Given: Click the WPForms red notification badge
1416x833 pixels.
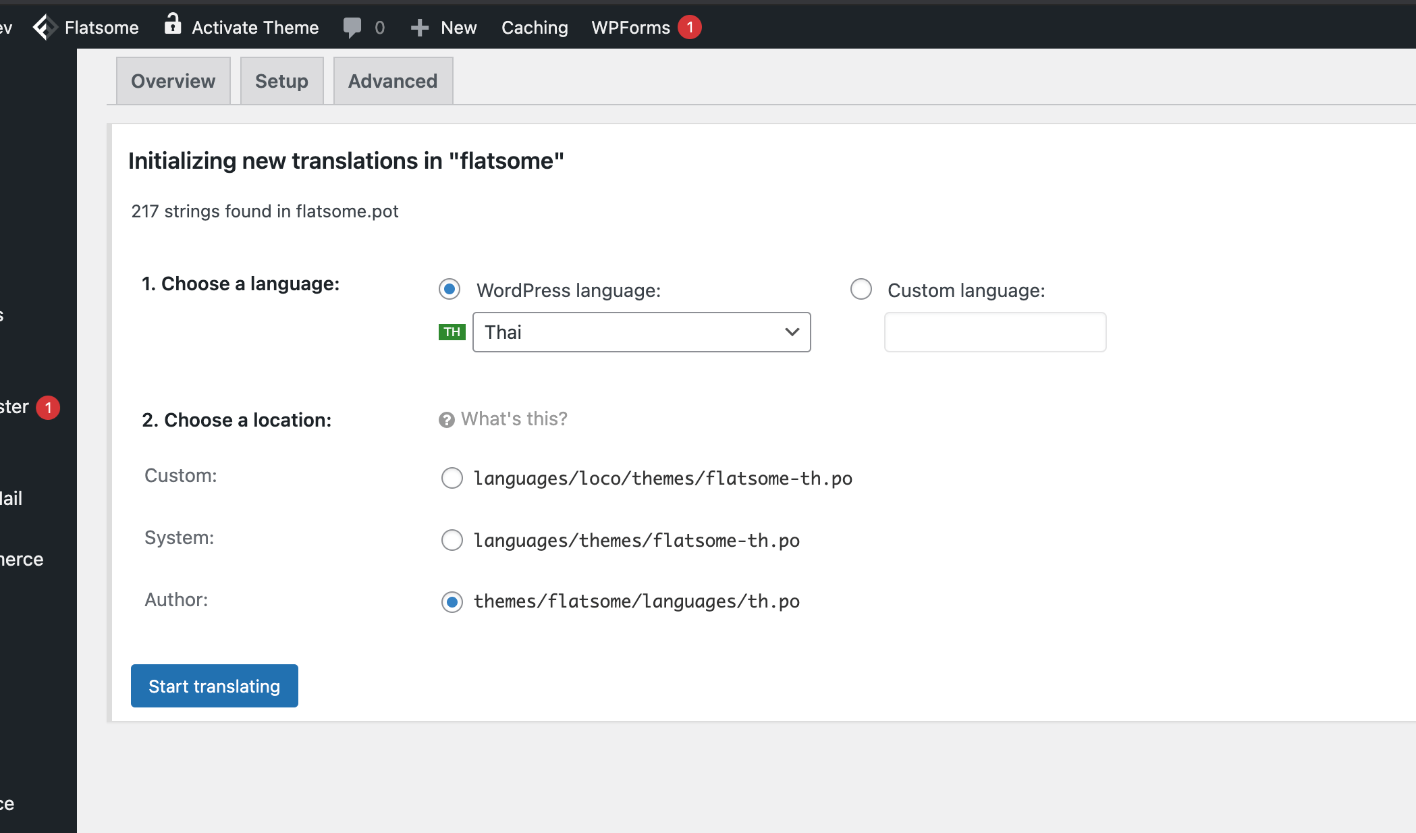Looking at the screenshot, I should click(x=690, y=28).
